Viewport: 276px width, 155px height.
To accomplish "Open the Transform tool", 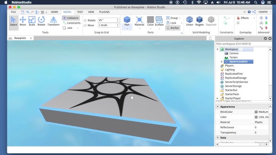I will (x=54, y=21).
